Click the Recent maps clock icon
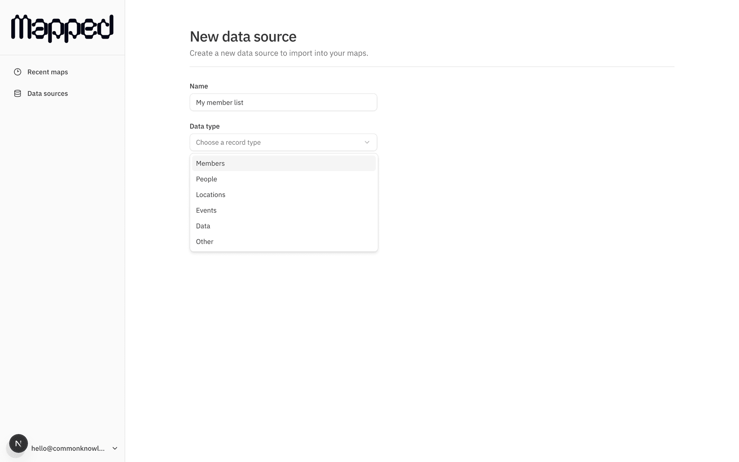 pyautogui.click(x=17, y=72)
